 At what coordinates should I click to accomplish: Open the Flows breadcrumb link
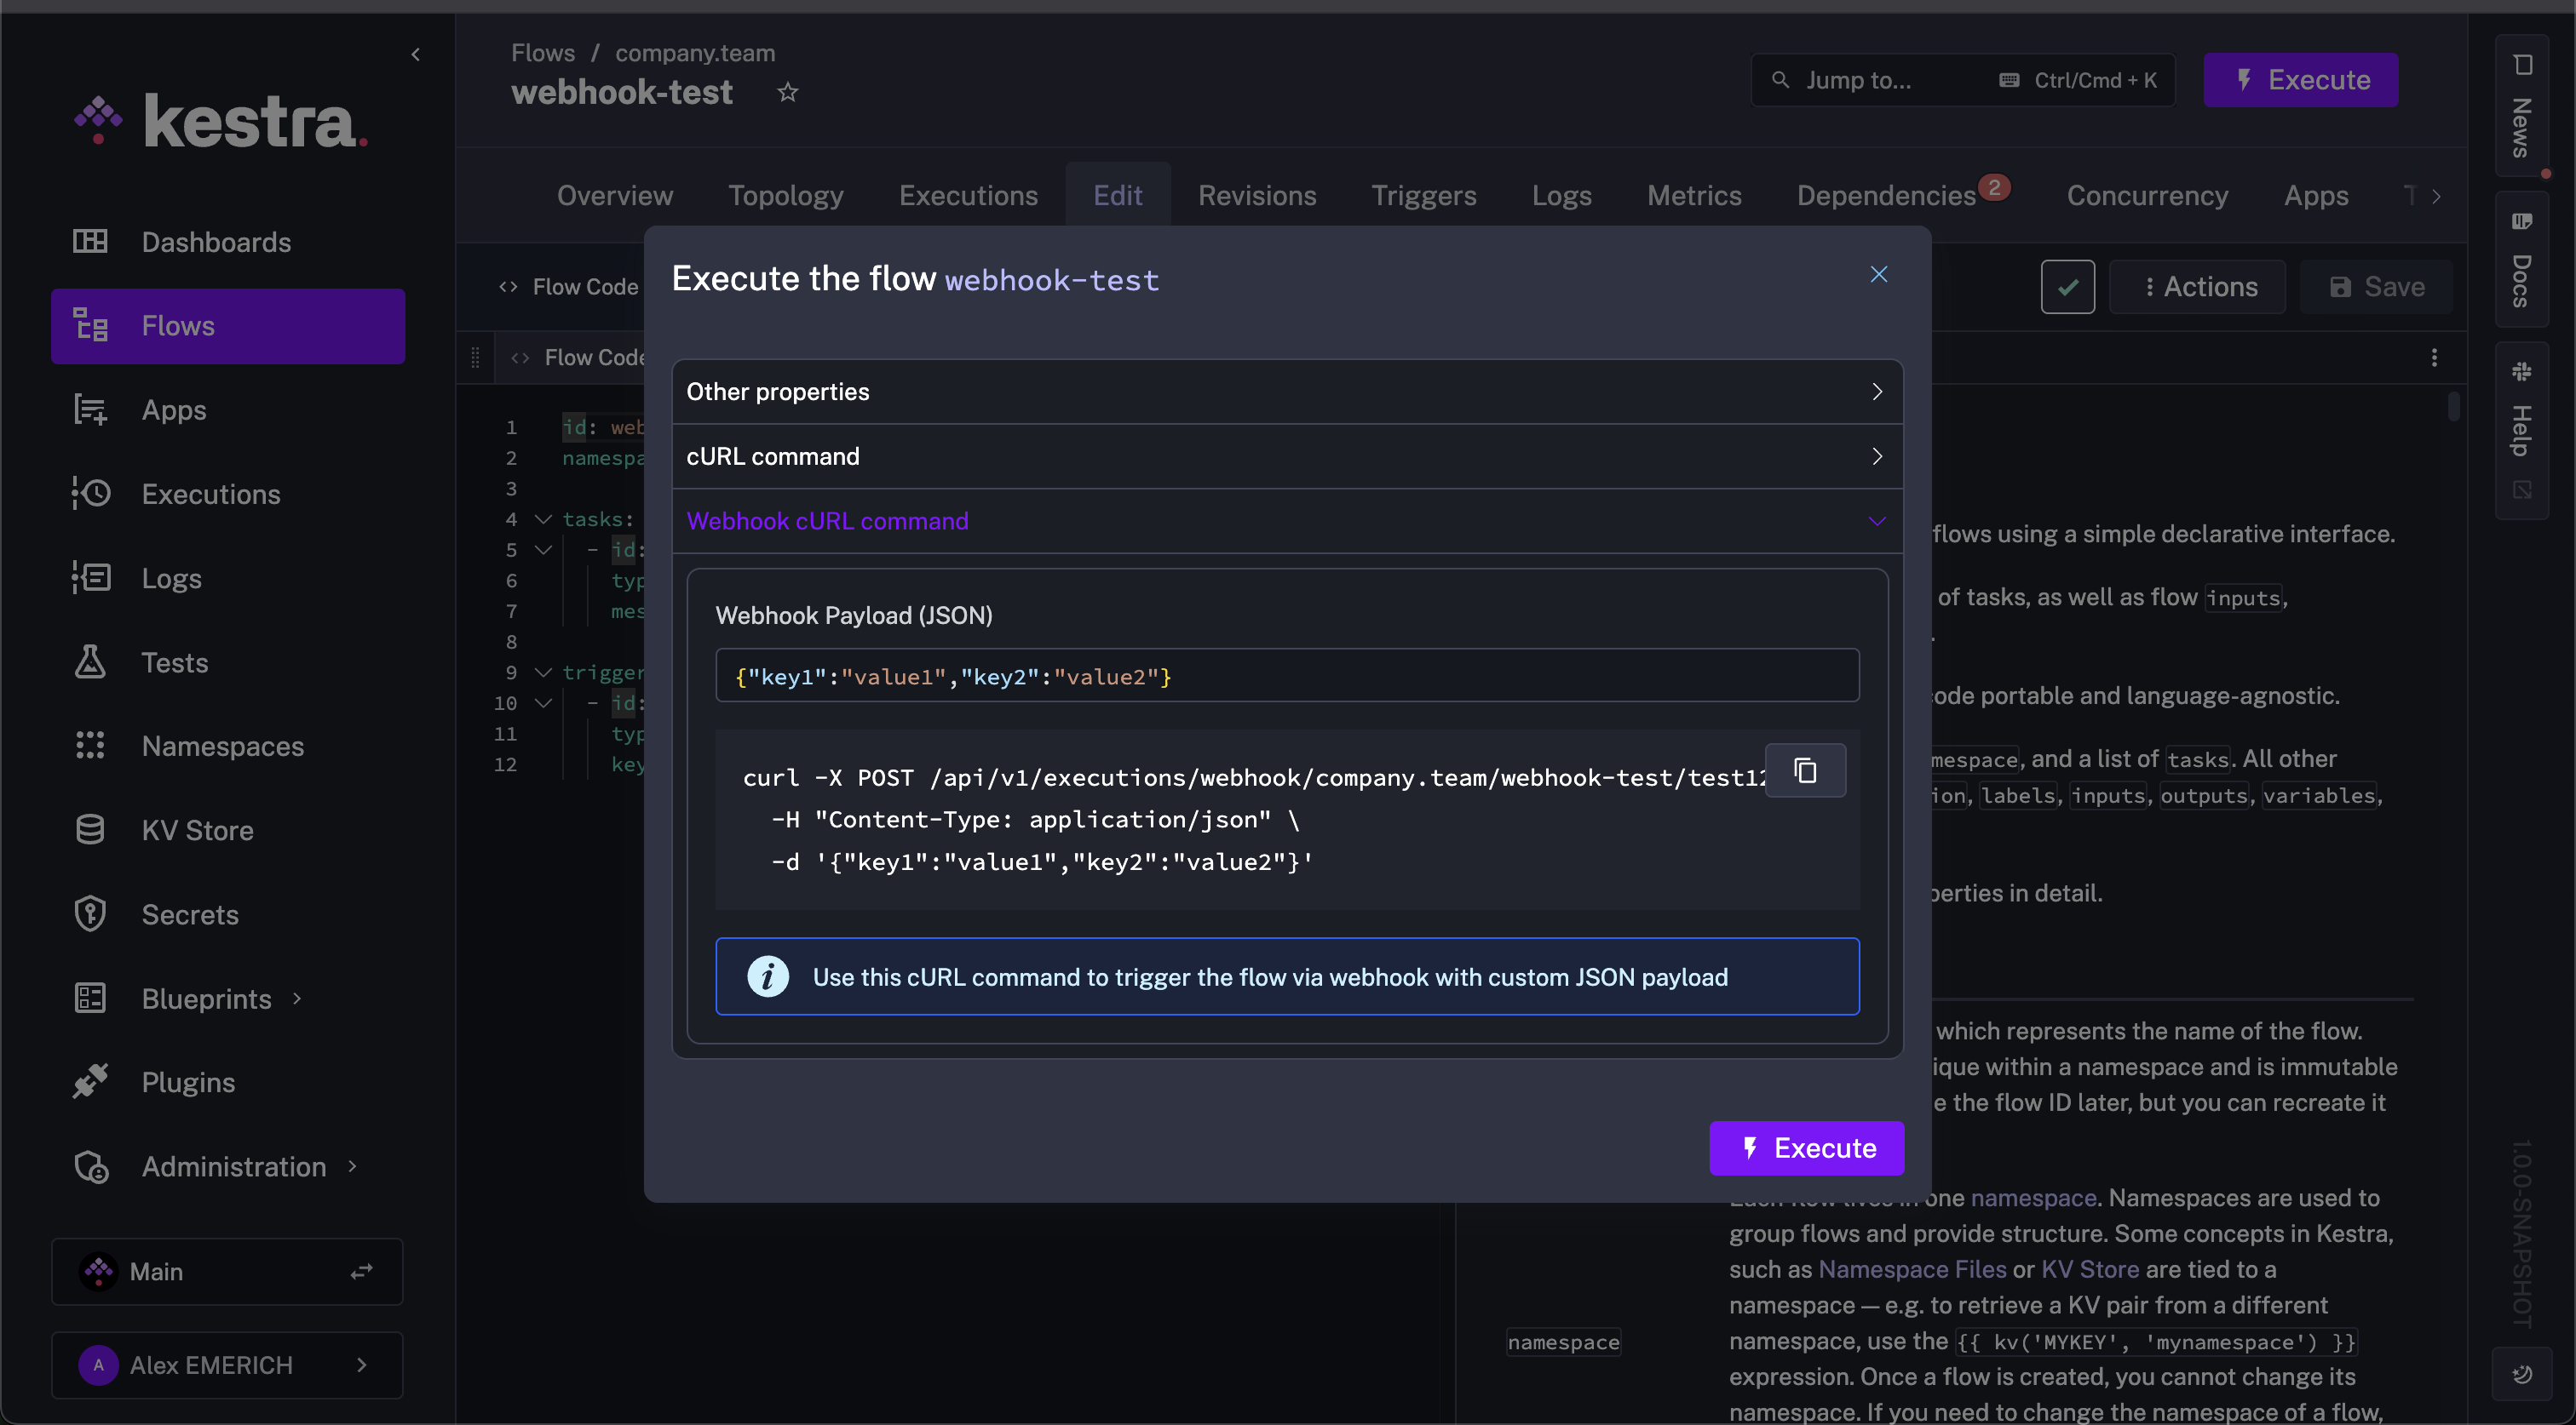tap(543, 53)
